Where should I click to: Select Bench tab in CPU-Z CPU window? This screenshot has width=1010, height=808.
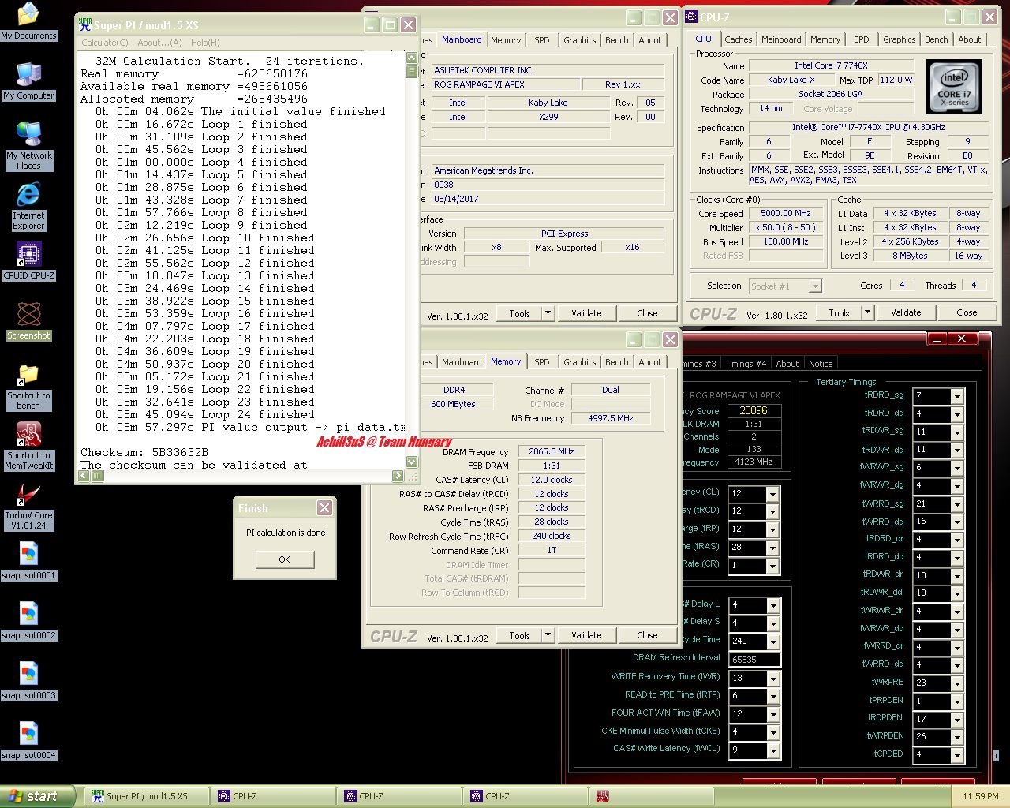coord(937,39)
